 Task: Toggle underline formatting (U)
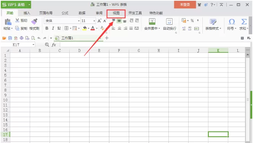(x=59, y=28)
